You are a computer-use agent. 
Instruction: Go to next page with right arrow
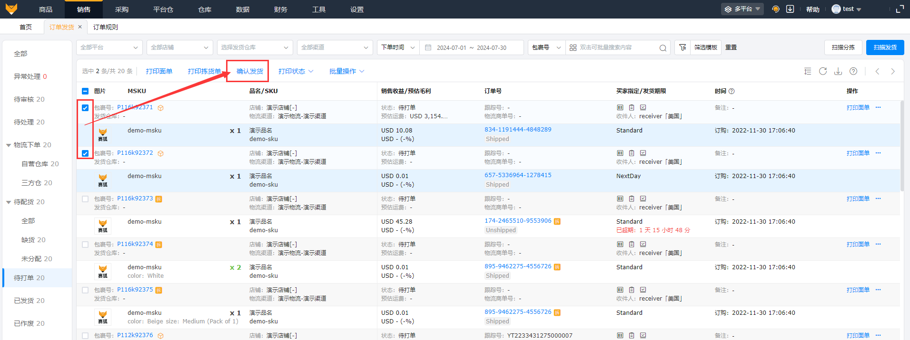[x=893, y=71]
